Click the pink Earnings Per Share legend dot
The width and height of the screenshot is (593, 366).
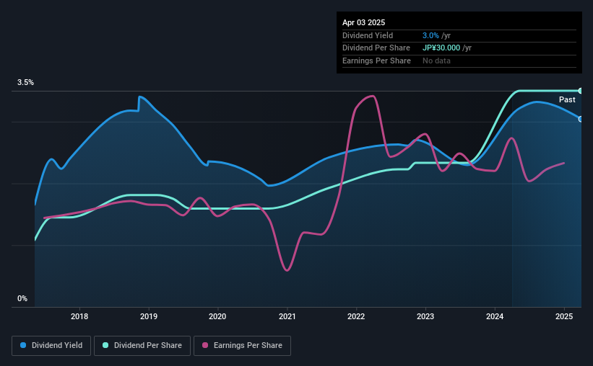205,345
